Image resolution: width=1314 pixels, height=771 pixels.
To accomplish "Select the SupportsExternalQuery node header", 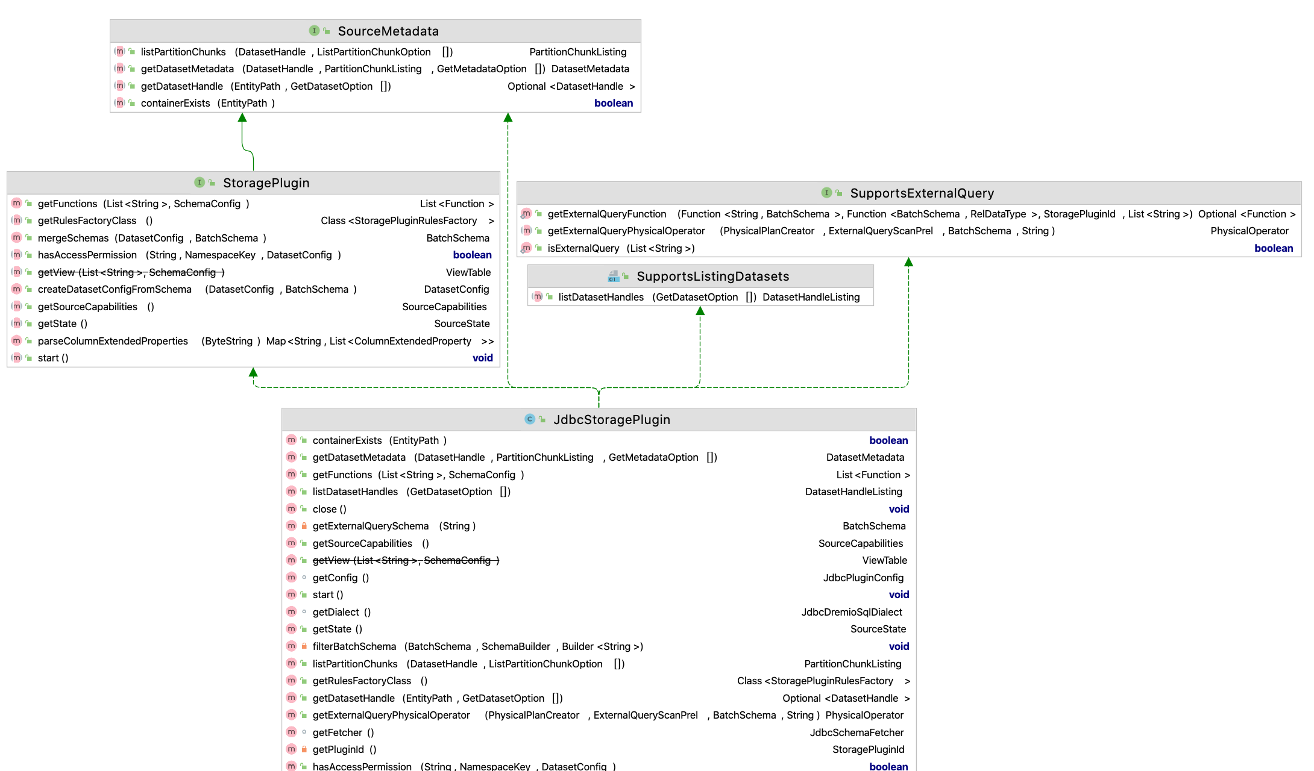I will point(909,193).
